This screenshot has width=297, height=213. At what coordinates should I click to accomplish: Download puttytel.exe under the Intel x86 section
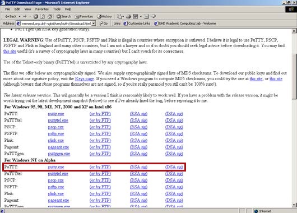58,121
